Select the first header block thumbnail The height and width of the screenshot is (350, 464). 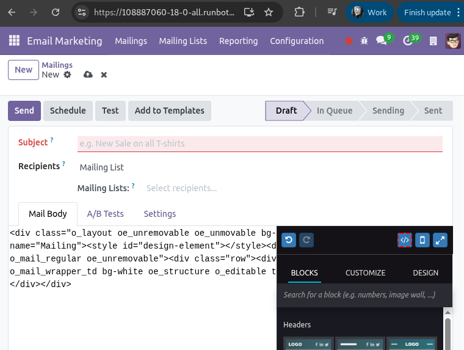pos(309,343)
